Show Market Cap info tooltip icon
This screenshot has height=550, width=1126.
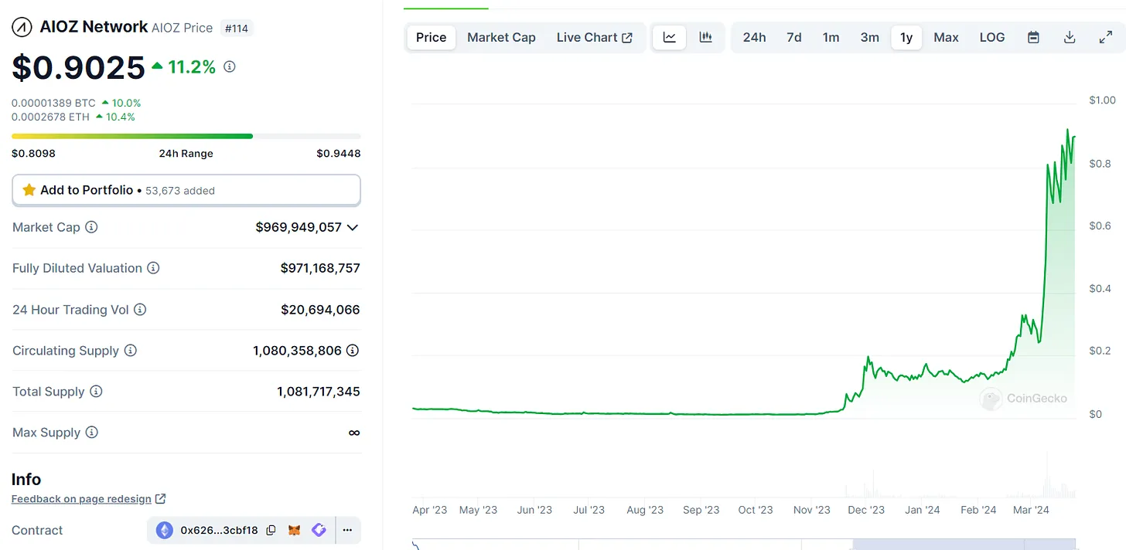pyautogui.click(x=91, y=227)
